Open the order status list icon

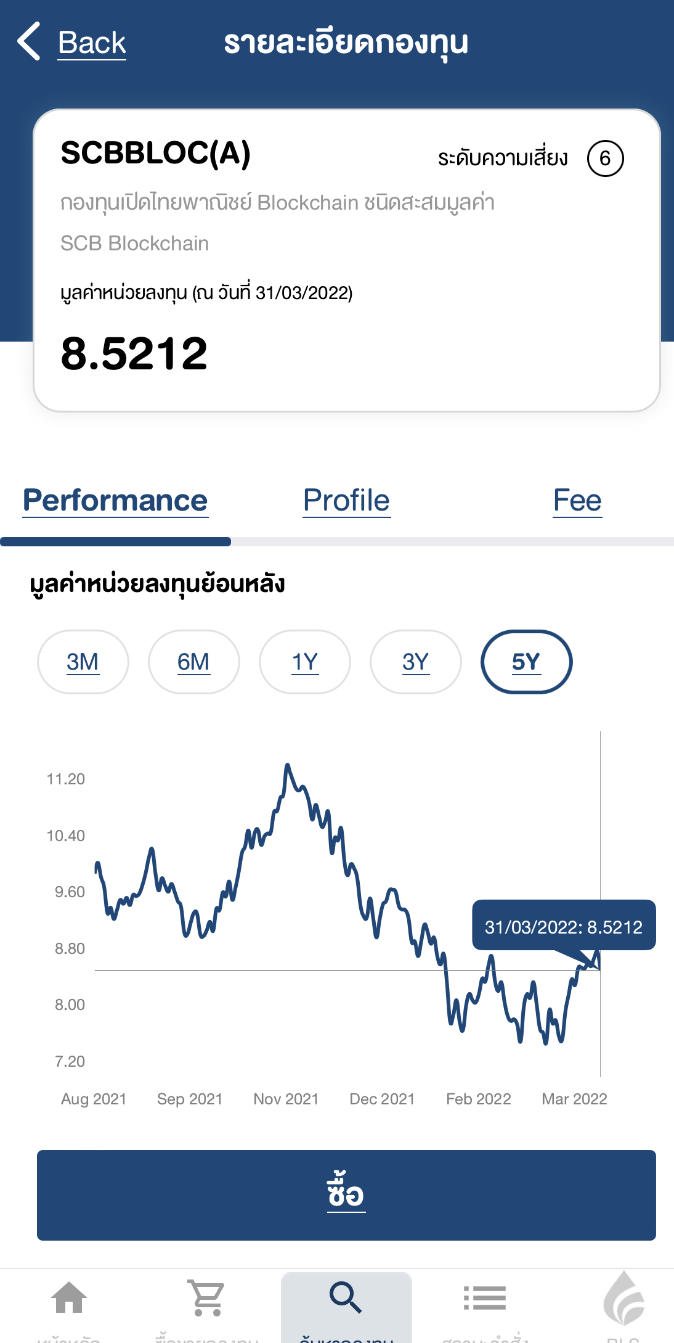pos(485,1297)
